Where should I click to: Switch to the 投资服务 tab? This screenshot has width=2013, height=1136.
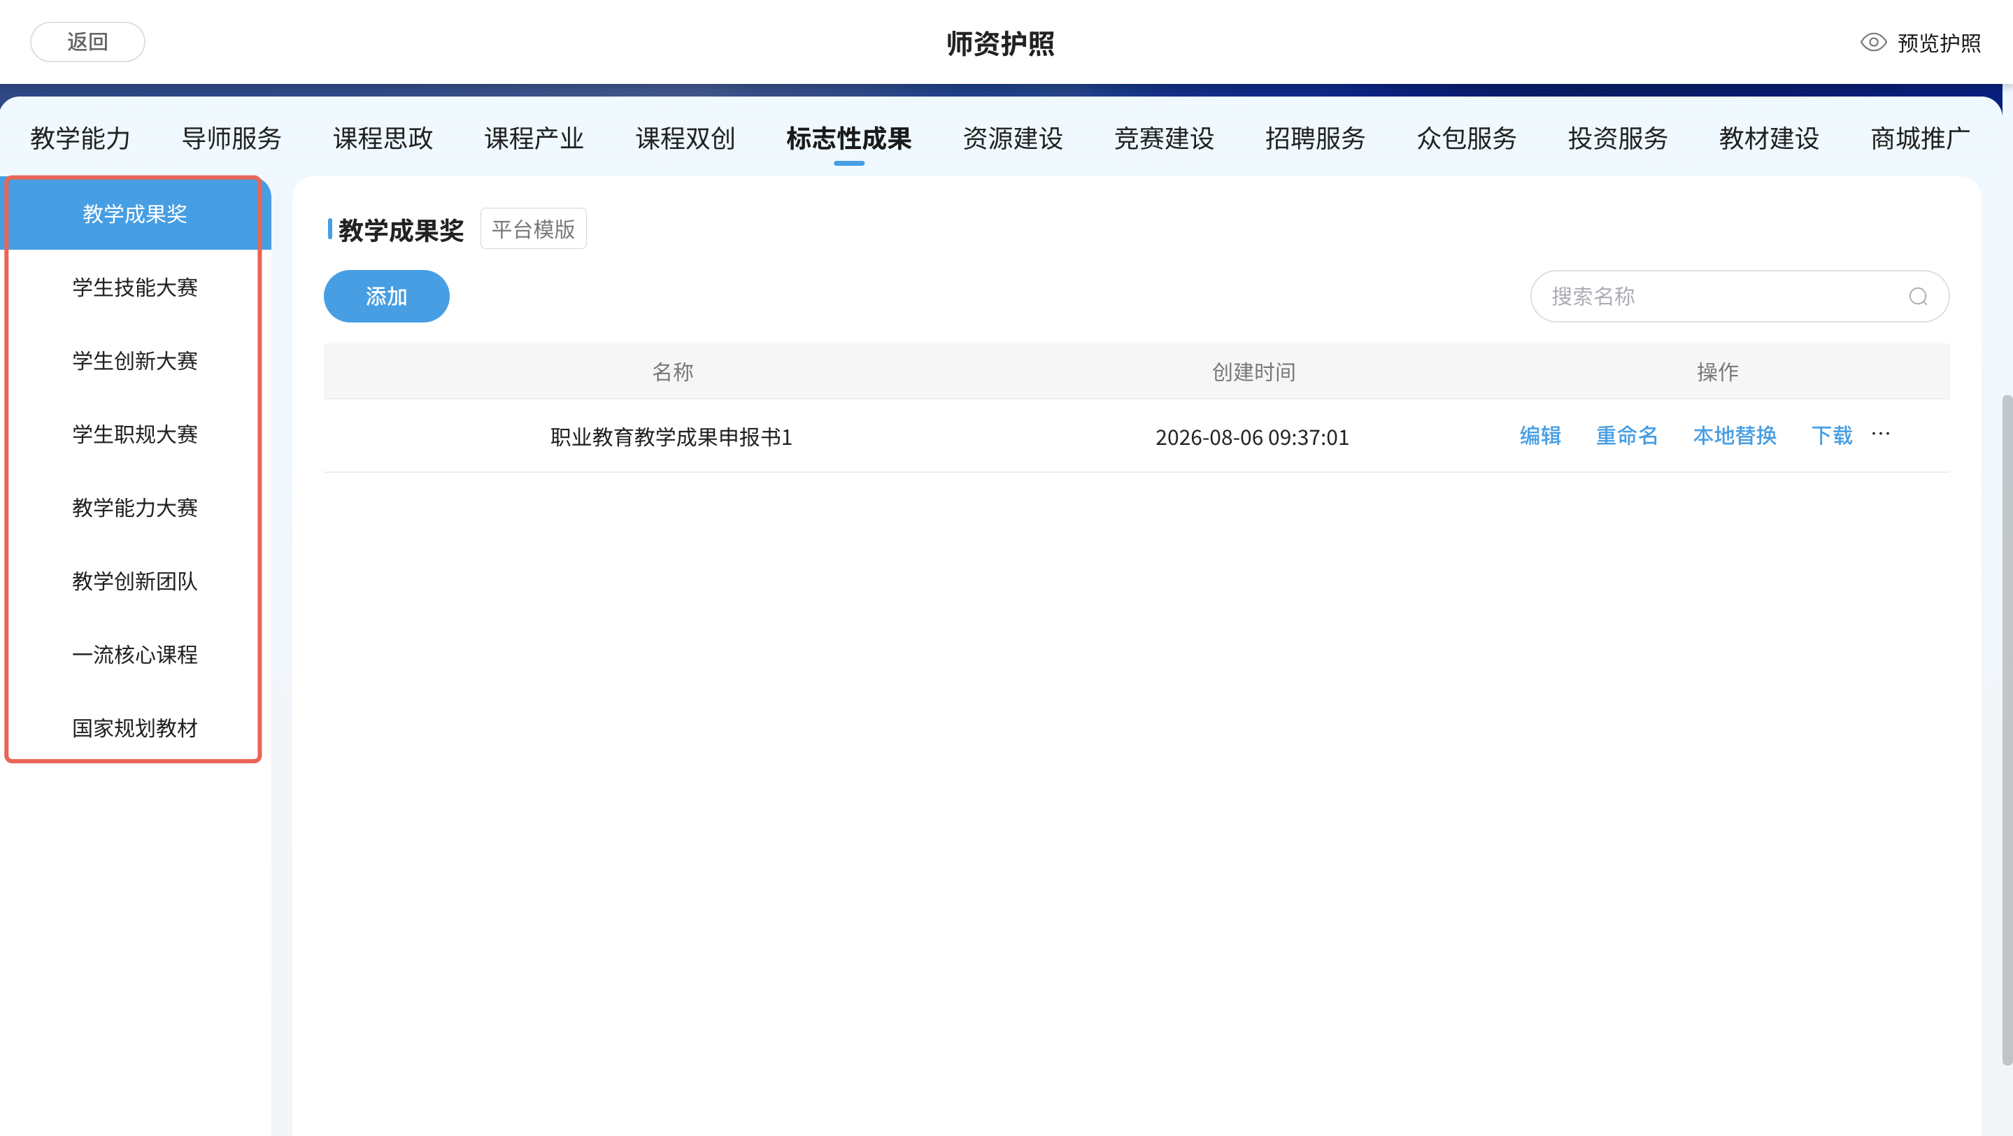click(1618, 139)
